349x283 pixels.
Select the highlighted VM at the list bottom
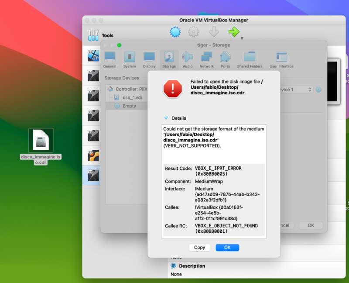pyautogui.click(x=93, y=176)
